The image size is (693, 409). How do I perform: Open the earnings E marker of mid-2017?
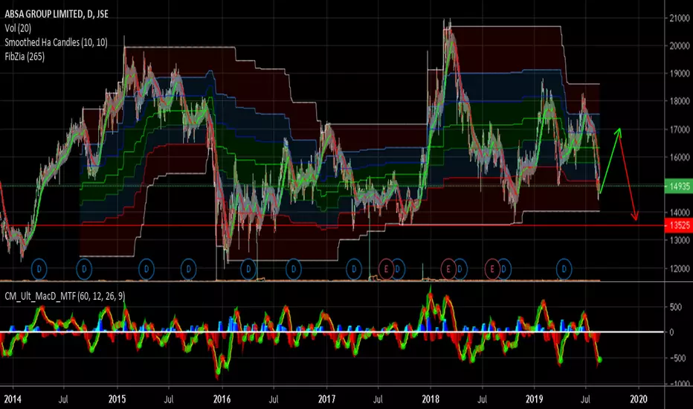386,269
